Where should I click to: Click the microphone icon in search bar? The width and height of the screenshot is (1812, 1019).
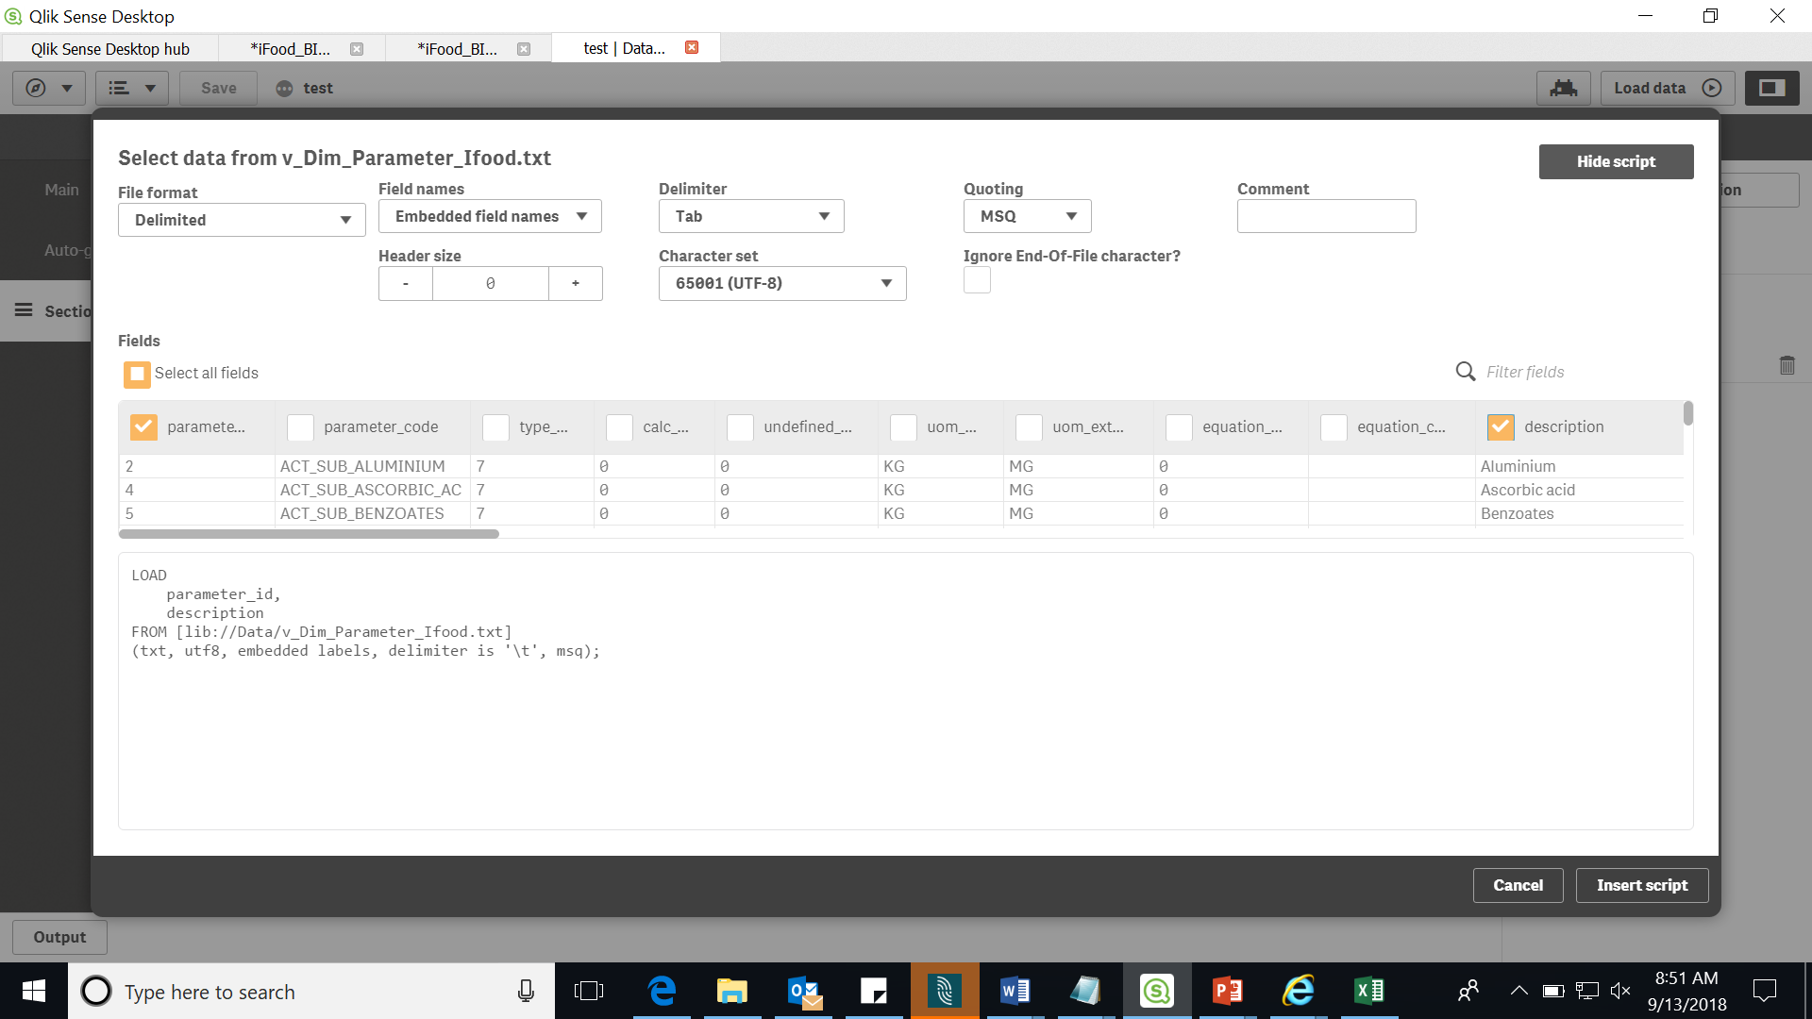tap(526, 991)
